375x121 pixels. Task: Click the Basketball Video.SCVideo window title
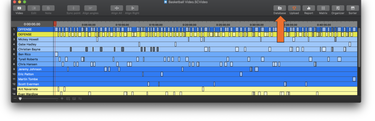[x=188, y=2]
